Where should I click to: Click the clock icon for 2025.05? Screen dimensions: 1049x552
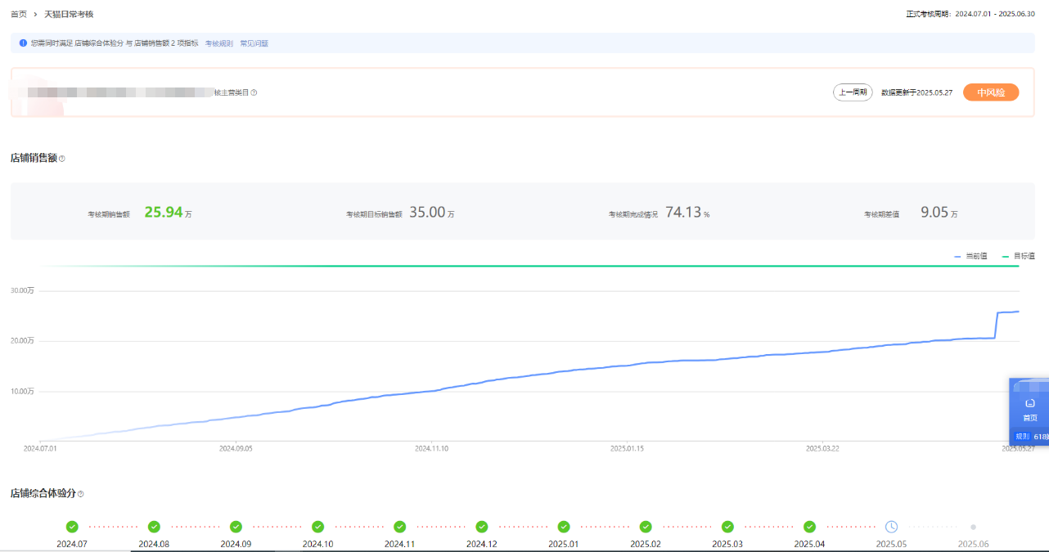891,527
